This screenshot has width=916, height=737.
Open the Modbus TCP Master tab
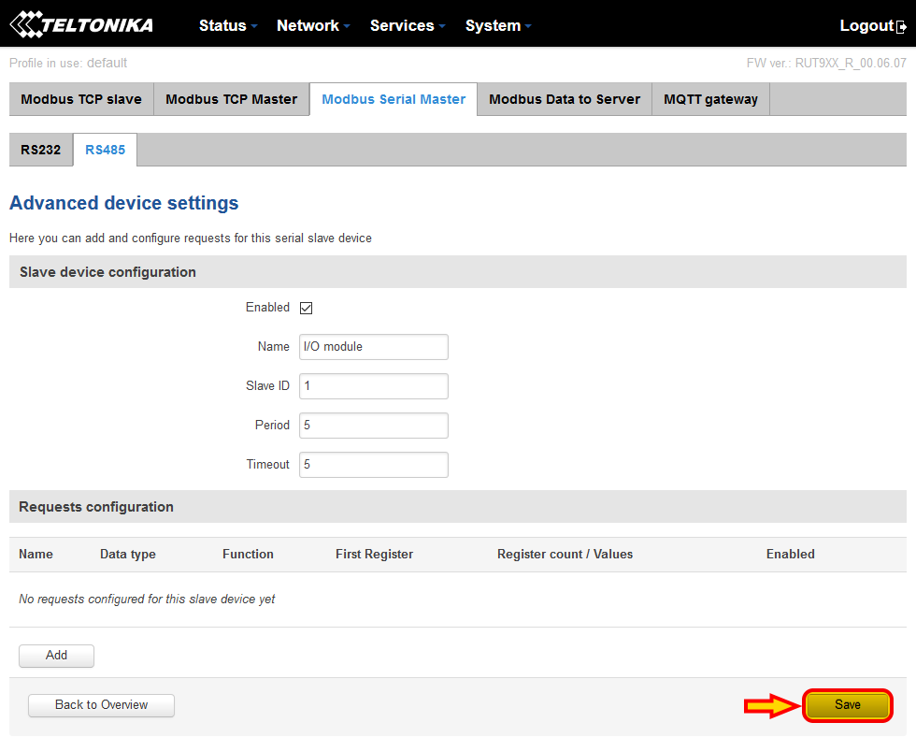pyautogui.click(x=231, y=99)
